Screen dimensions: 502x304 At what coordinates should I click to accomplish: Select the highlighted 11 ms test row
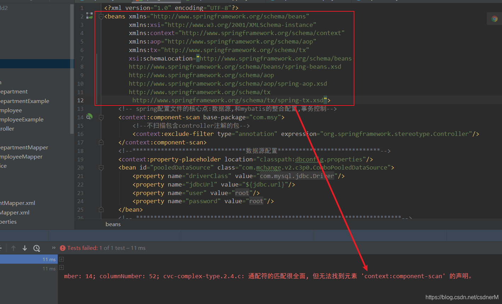[x=29, y=259]
